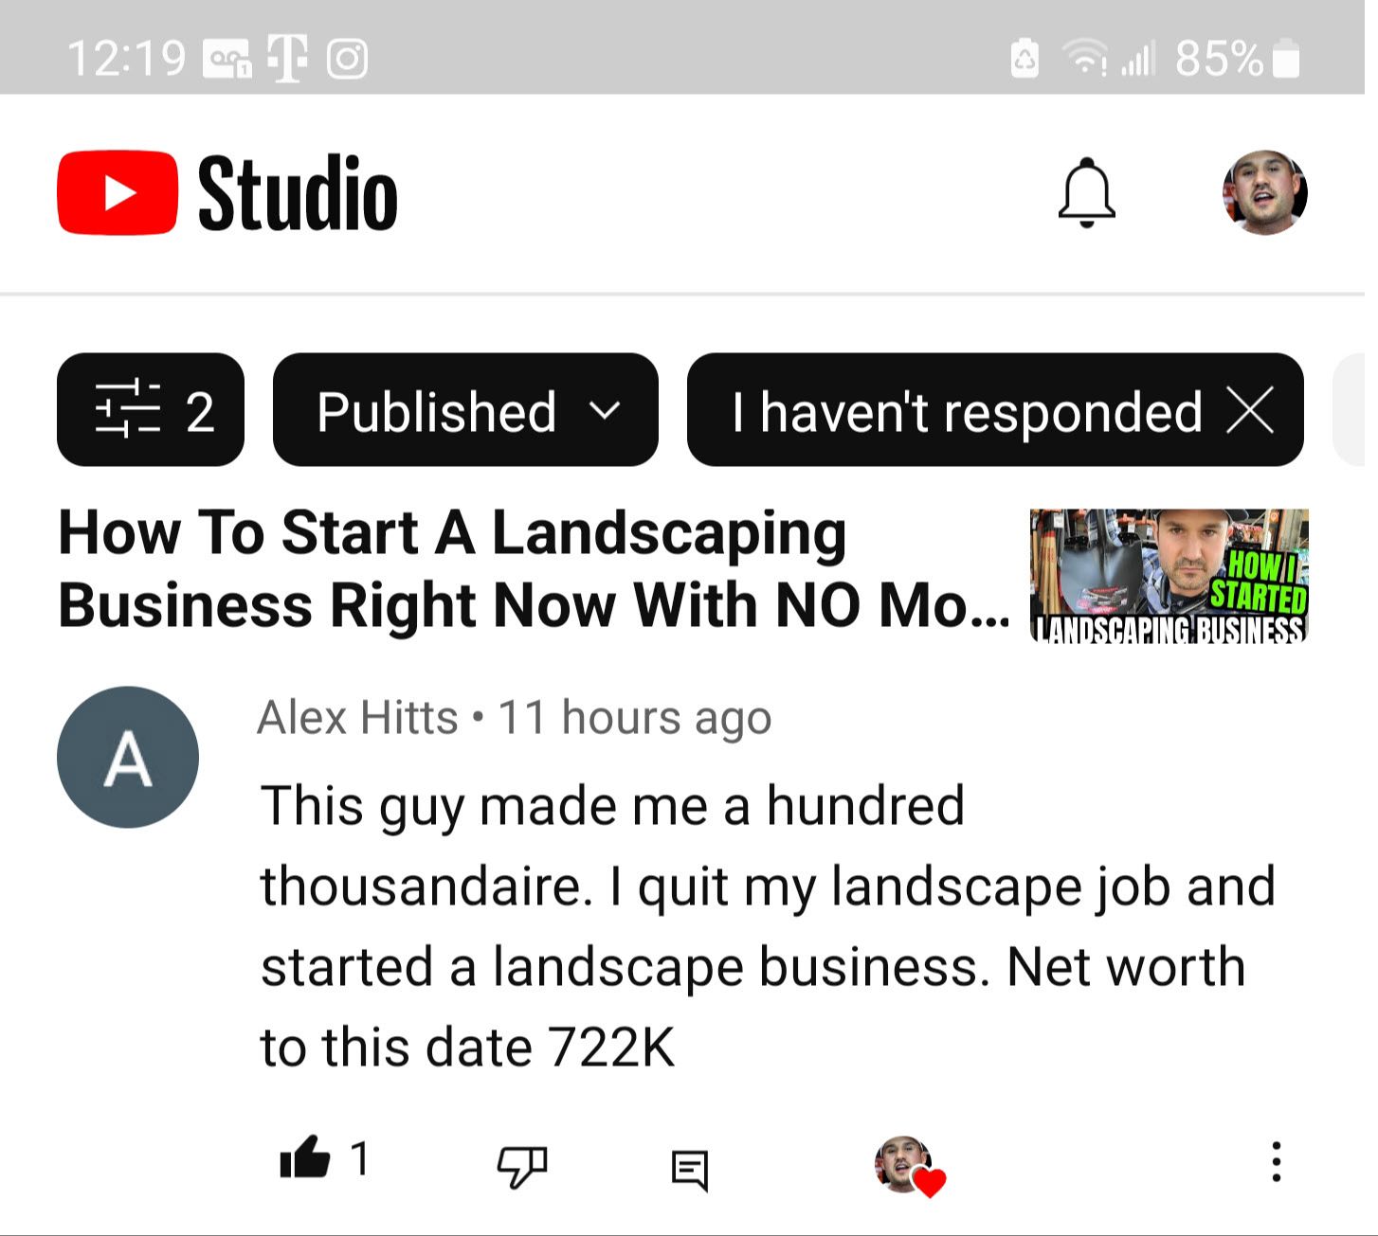Like Alex Hitts' comment with thumbs up
The image size is (1378, 1236).
pyautogui.click(x=304, y=1158)
